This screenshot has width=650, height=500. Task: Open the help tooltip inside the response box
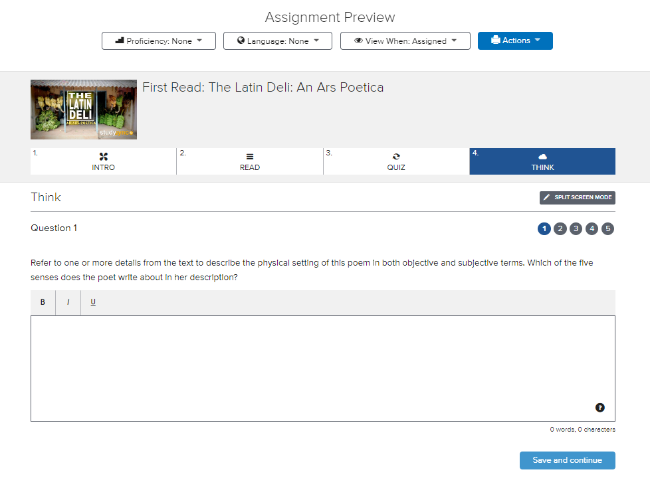(599, 407)
